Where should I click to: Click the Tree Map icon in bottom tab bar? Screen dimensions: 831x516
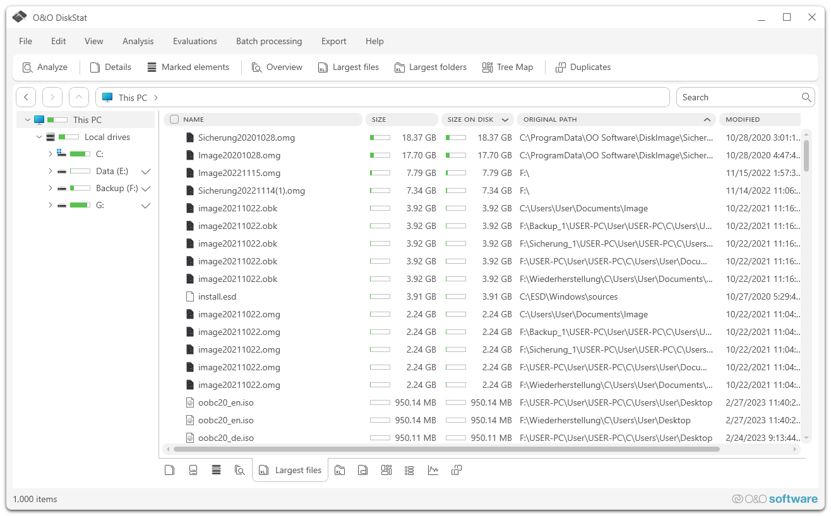click(386, 470)
